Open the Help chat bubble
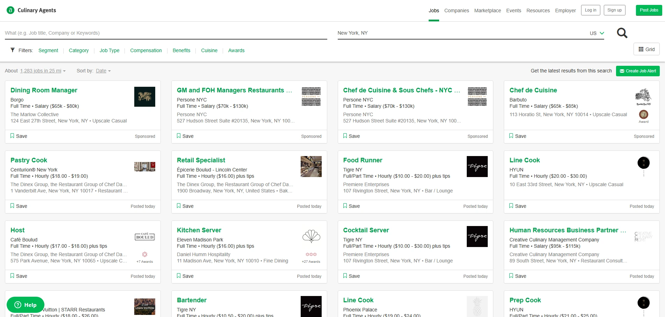 (26, 305)
